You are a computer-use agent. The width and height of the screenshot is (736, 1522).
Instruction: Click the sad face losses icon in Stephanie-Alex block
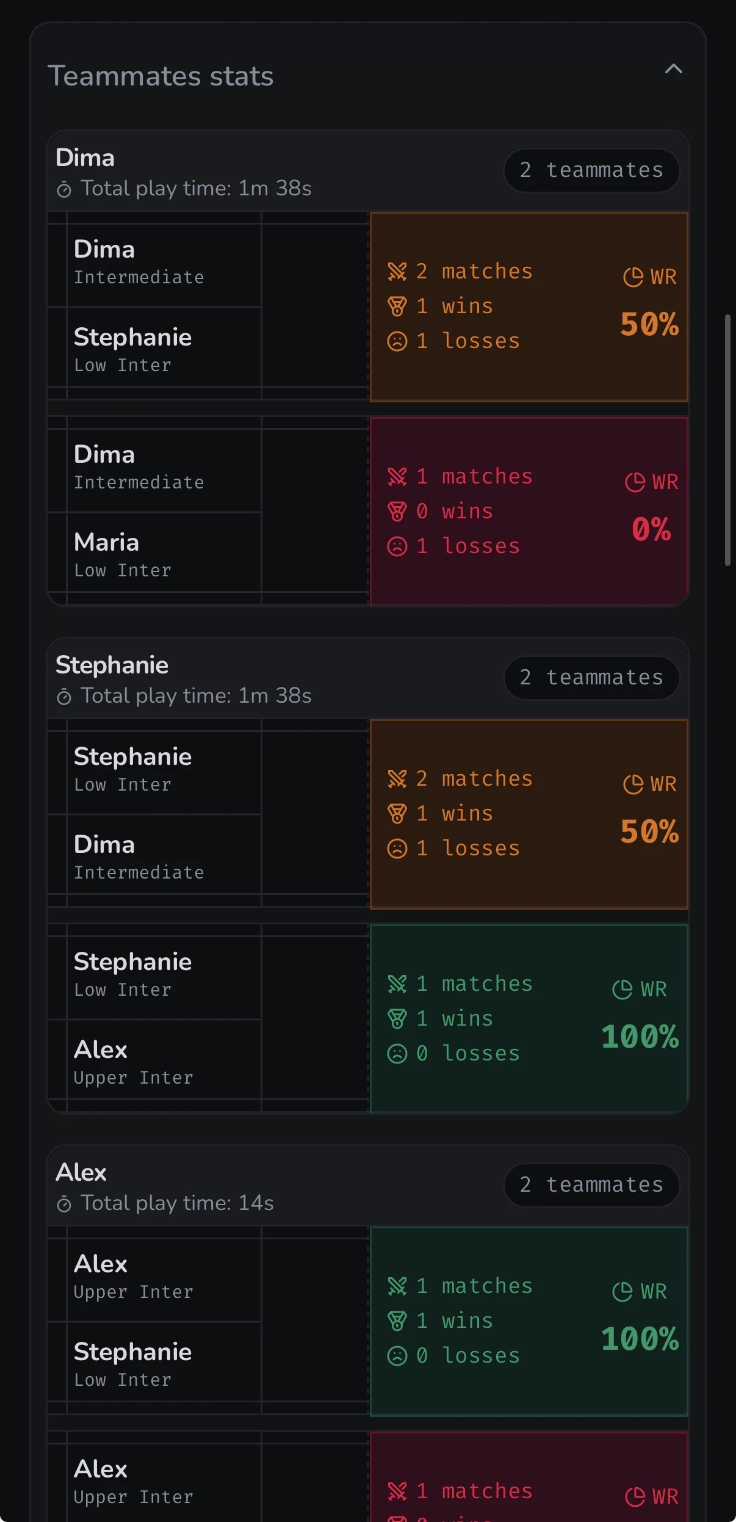pyautogui.click(x=396, y=1053)
